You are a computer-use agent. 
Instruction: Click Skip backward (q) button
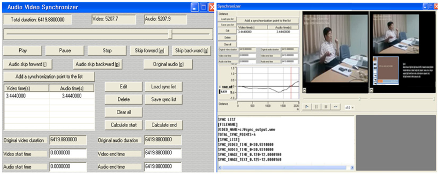191,50
